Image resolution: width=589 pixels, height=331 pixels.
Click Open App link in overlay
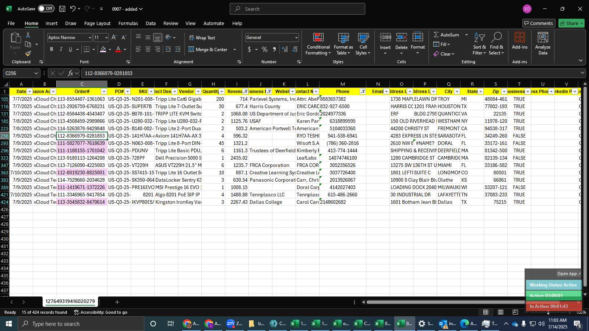(x=569, y=274)
